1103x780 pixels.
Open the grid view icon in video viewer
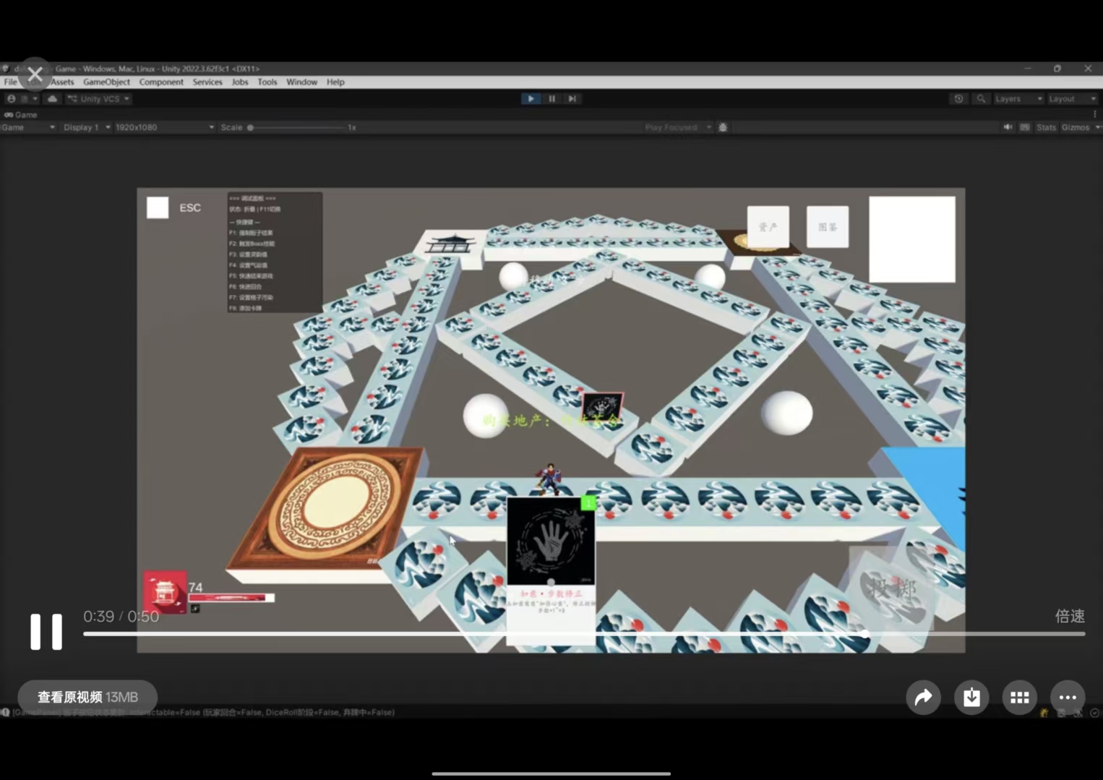(1019, 698)
